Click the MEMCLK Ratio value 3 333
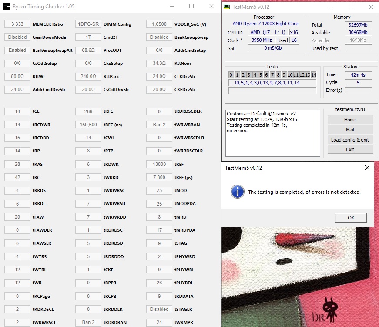This screenshot has width=379, height=327. coord(17,24)
